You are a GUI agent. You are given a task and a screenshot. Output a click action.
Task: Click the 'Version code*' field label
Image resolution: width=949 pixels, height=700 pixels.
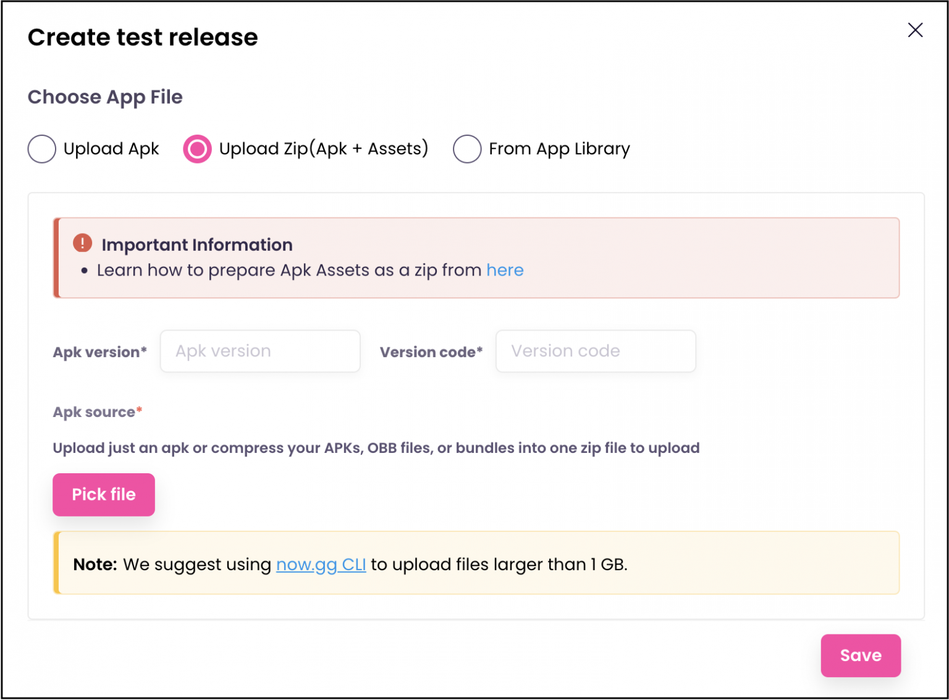[x=431, y=352]
